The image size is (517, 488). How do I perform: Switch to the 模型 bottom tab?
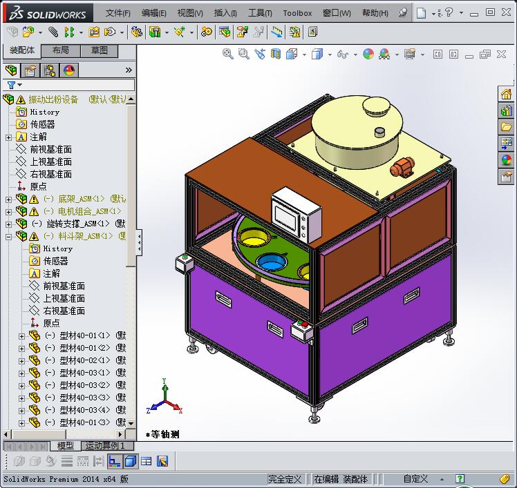tap(65, 446)
